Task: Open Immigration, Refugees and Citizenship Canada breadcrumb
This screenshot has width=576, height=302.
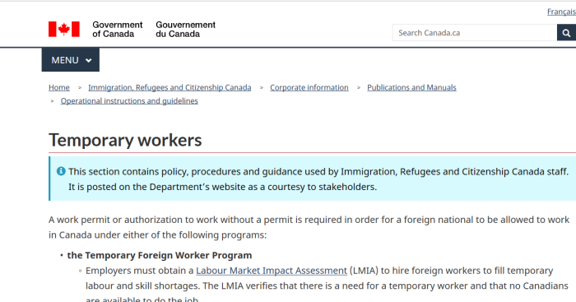Action: coord(170,87)
